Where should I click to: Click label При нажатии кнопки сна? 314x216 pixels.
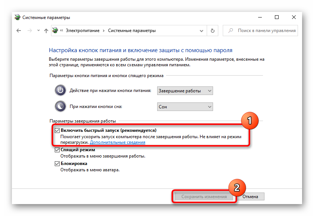[x=96, y=107]
